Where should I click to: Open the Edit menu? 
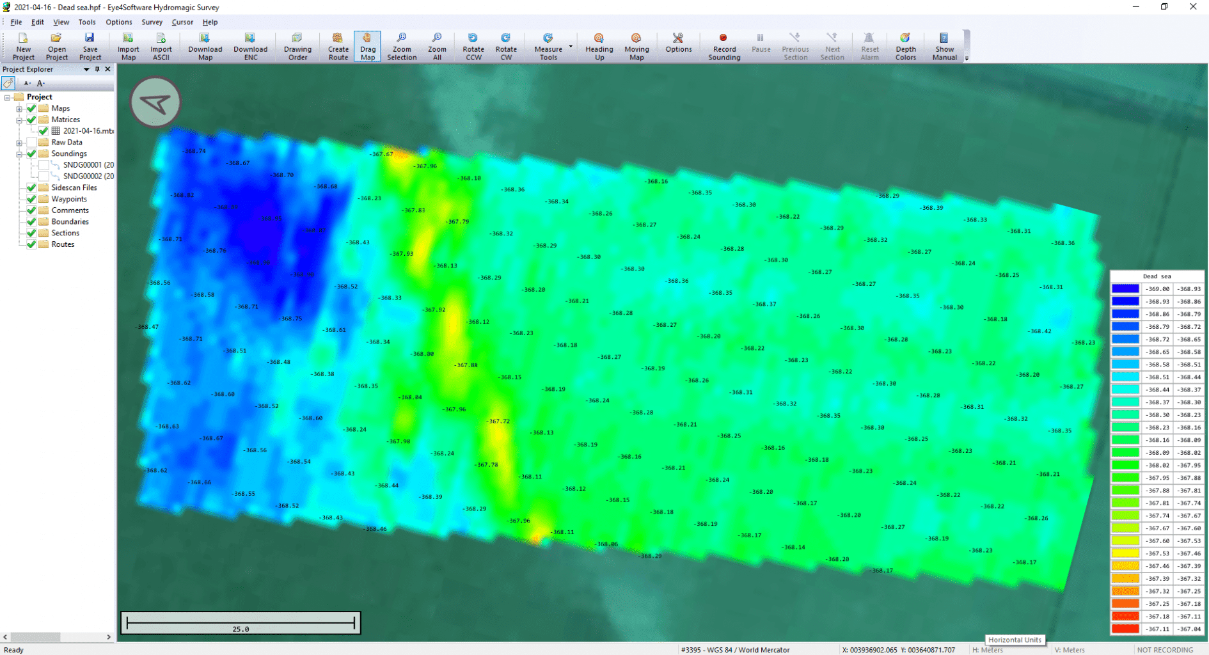click(x=38, y=22)
